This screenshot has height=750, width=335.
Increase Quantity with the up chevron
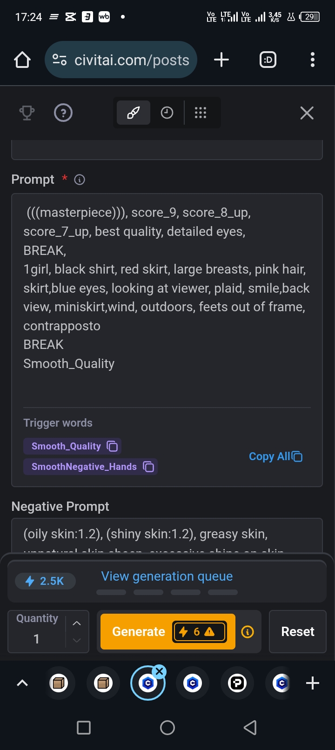click(x=77, y=623)
